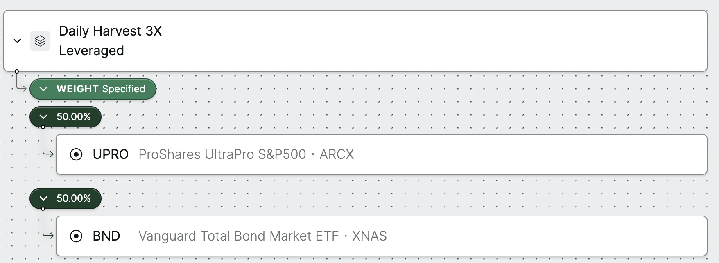Screen dimensions: 719x263
Task: Collapse the second 50.00% weight chevron
Action: point(43,198)
